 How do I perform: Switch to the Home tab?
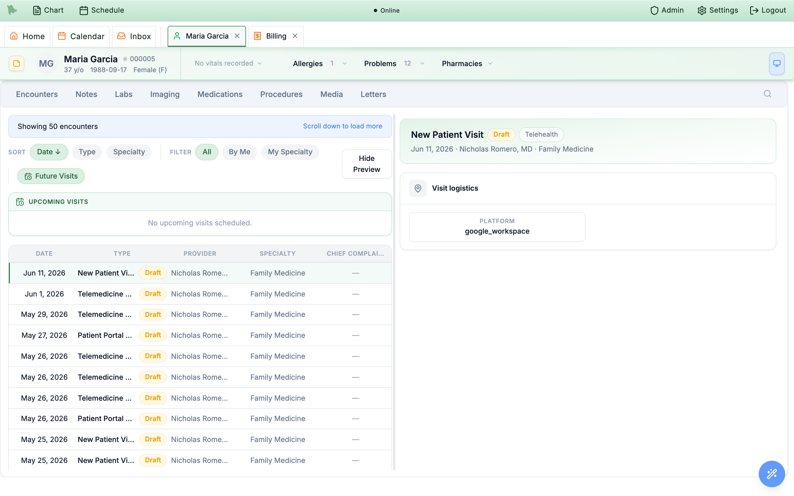(x=27, y=36)
